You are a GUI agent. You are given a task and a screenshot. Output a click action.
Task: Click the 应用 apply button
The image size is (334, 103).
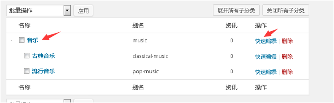click(83, 11)
